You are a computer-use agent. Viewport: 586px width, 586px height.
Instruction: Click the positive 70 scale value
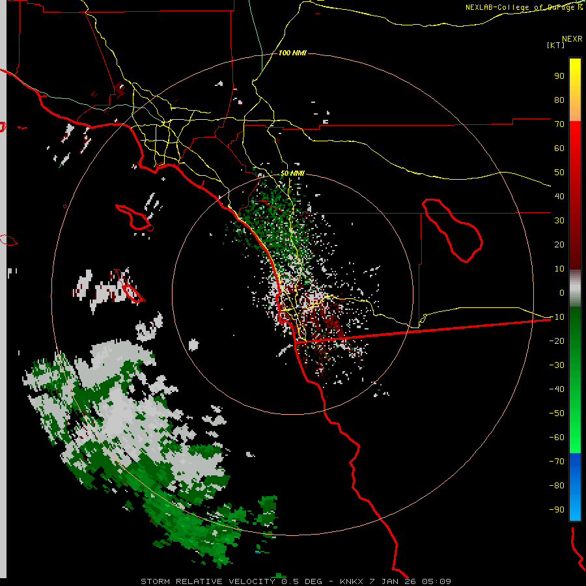click(x=559, y=124)
